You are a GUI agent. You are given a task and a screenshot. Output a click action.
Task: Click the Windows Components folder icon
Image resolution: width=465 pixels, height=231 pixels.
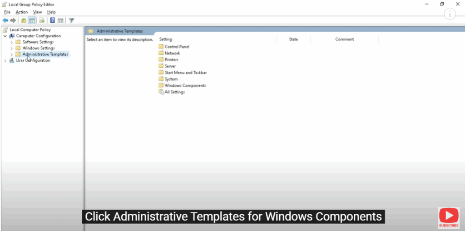tap(161, 85)
